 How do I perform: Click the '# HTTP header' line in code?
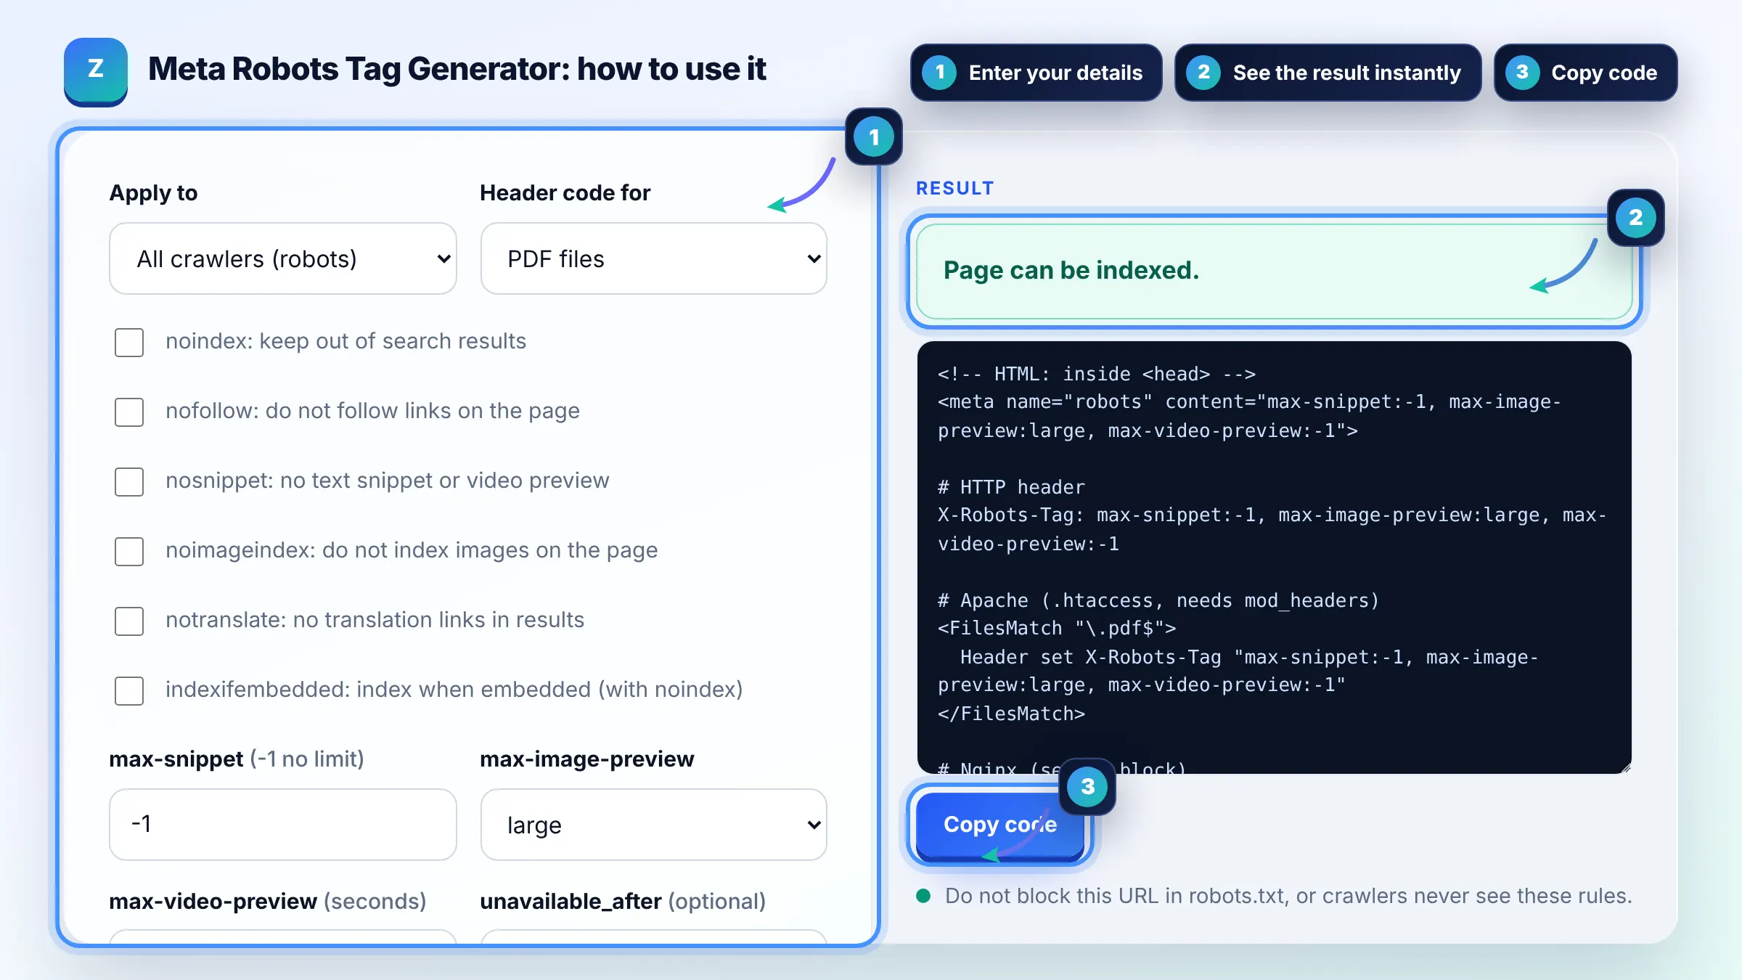coord(1011,487)
